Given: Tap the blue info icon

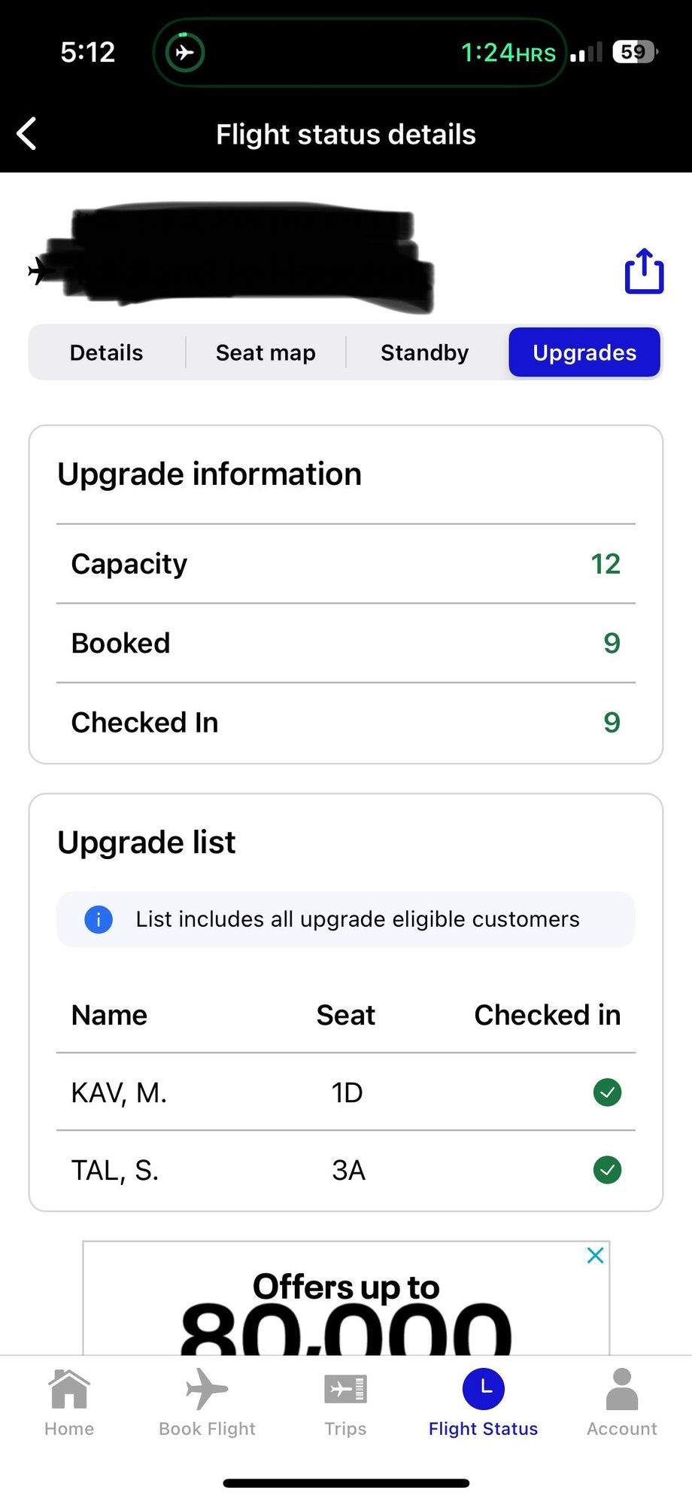Looking at the screenshot, I should click(99, 919).
